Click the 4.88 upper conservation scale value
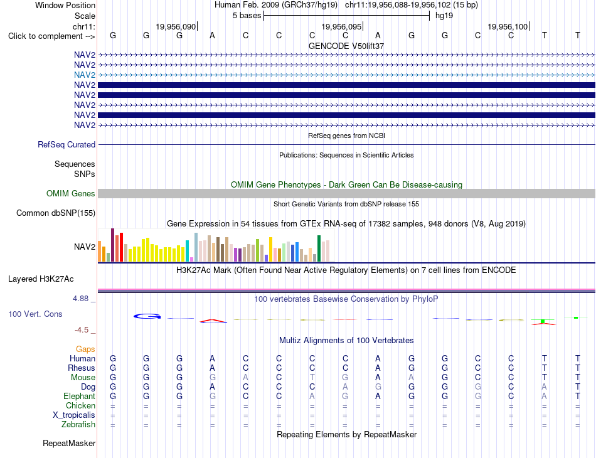 point(80,299)
